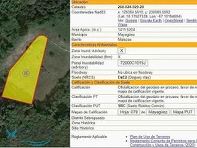
Task: Click the wave swoosh watermark graphic
Action: (x=35, y=142)
